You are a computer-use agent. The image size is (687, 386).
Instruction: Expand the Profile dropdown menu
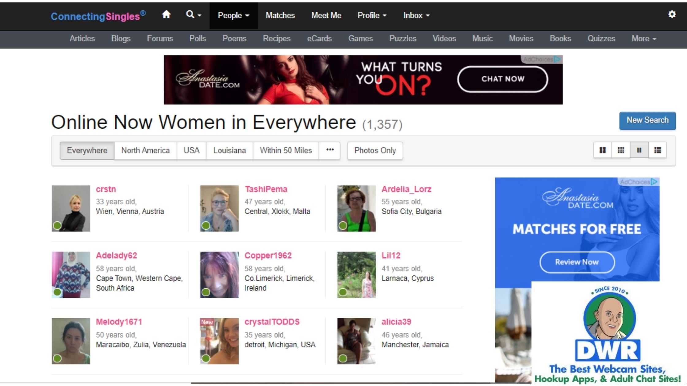point(372,15)
